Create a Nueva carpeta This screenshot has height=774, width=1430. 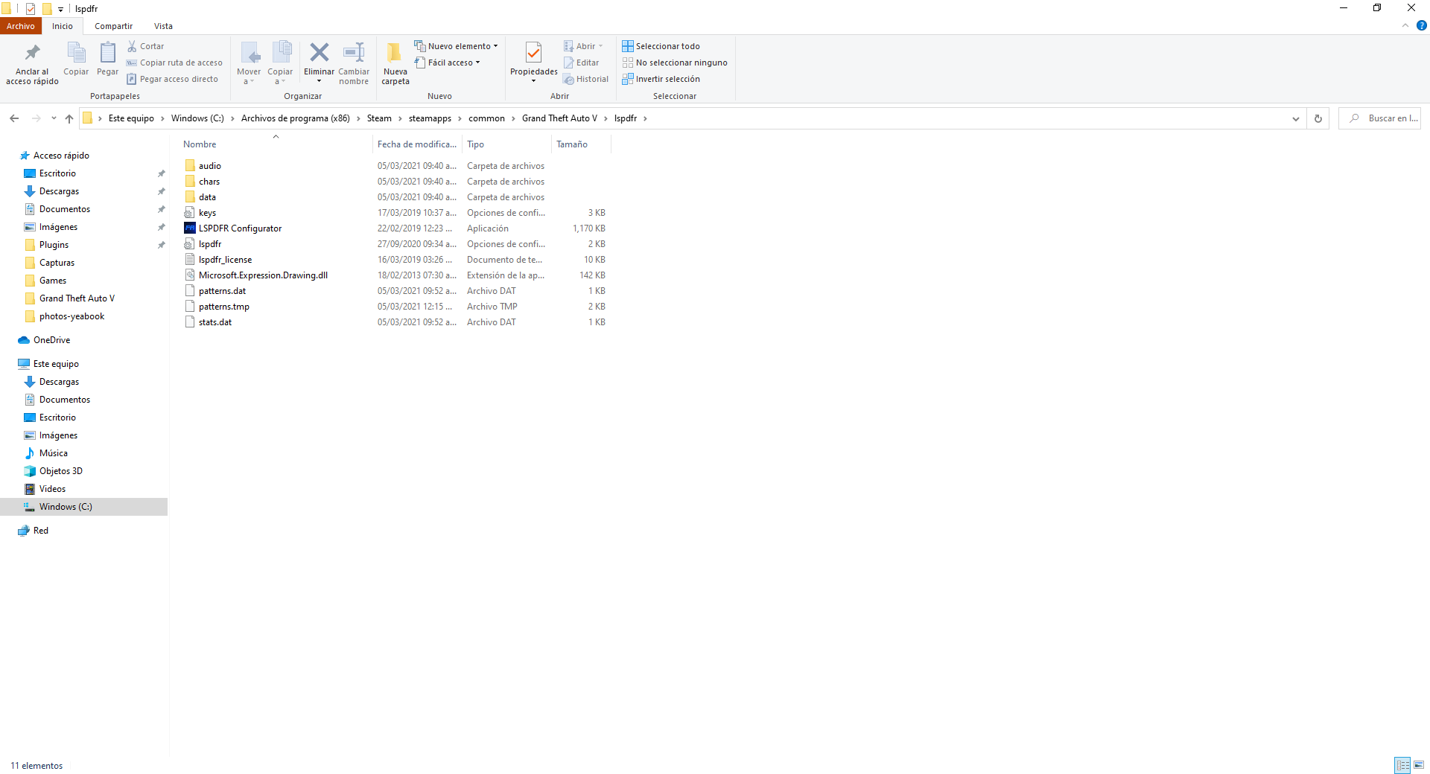tap(395, 64)
